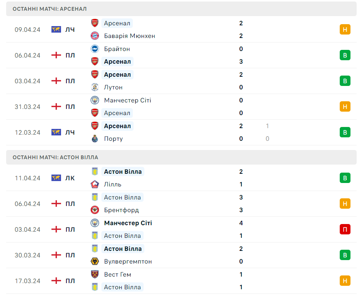Image resolution: width=362 pixels, height=295 pixels.
Task: Open the Вулвергемптон team link
Action: pyautogui.click(x=128, y=262)
